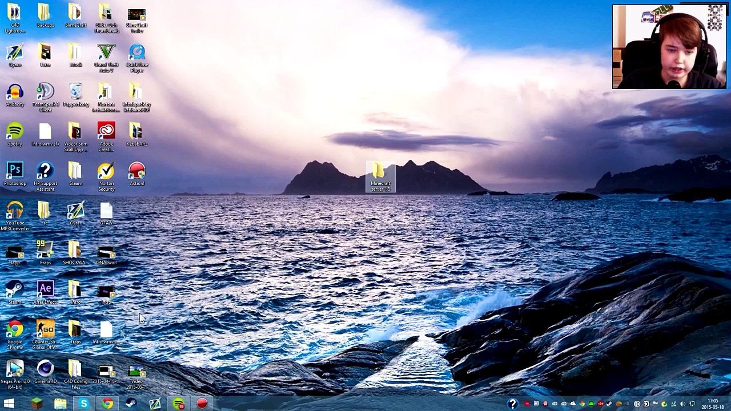Open Chrome from the taskbar

107,404
